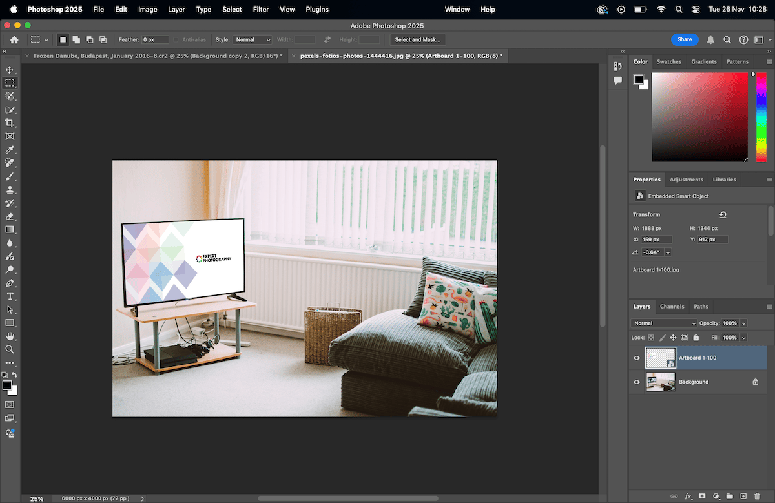Hide the Background layer
This screenshot has width=775, height=503.
click(636, 382)
